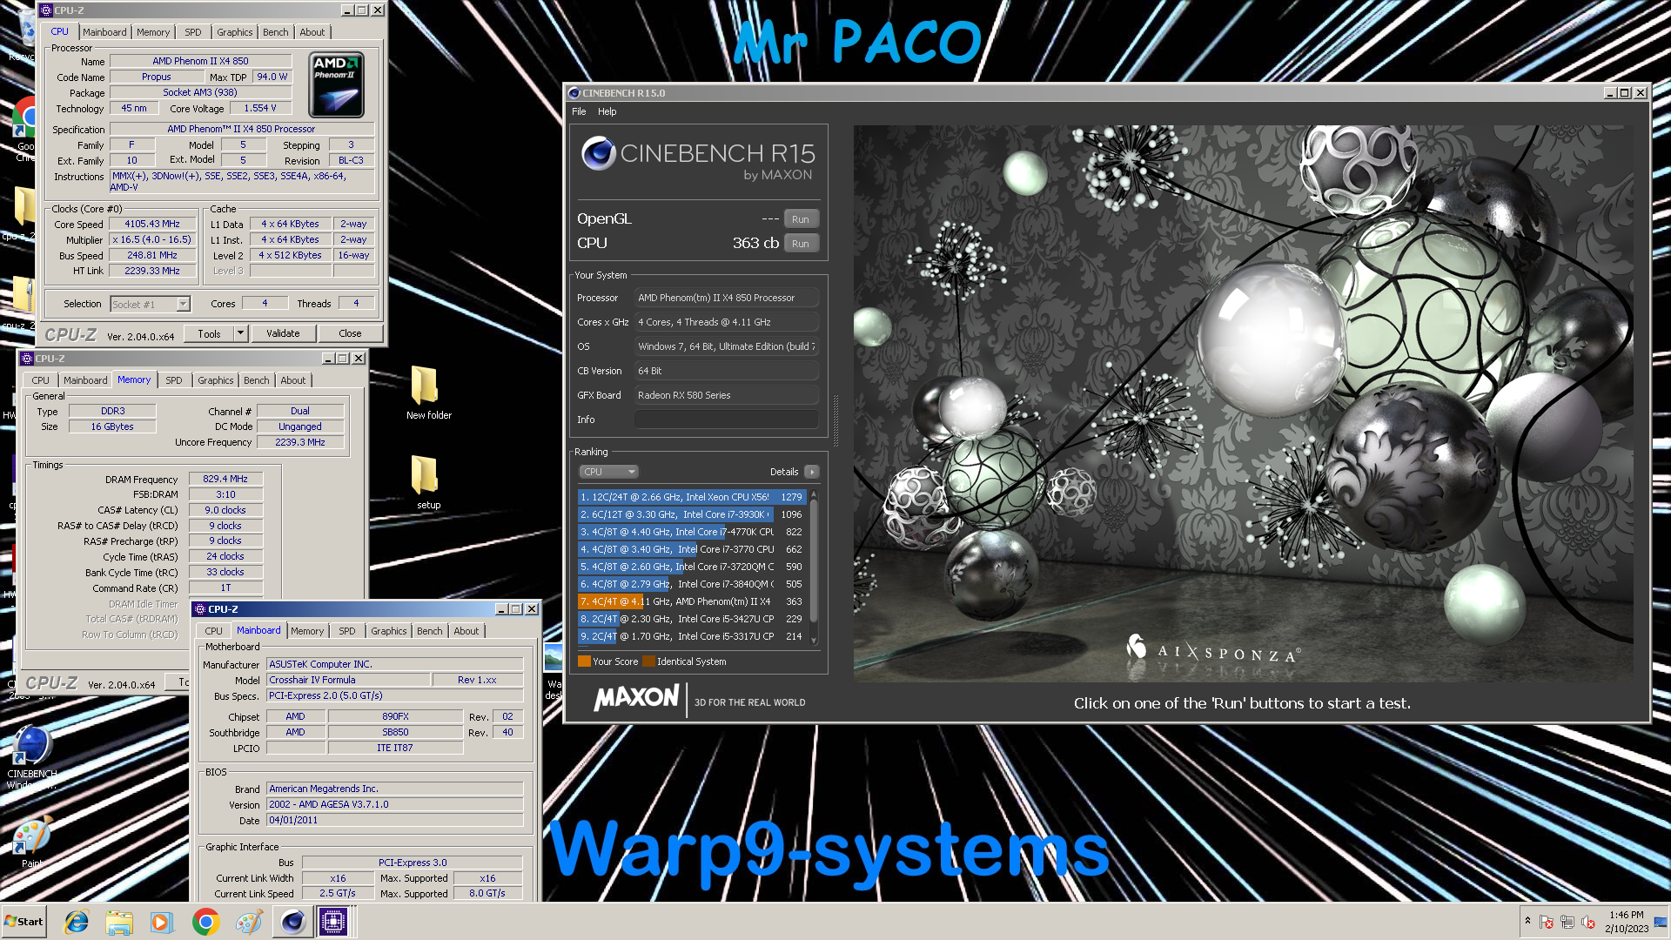Click the DRAM Frequency 829.4 MHz value
This screenshot has height=940, width=1671.
click(225, 479)
